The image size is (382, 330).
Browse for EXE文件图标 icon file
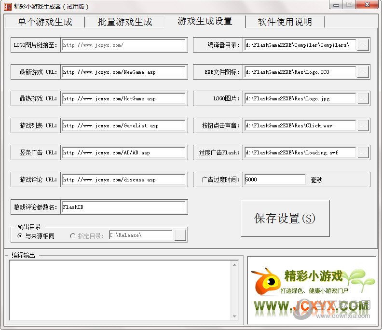pos(363,72)
